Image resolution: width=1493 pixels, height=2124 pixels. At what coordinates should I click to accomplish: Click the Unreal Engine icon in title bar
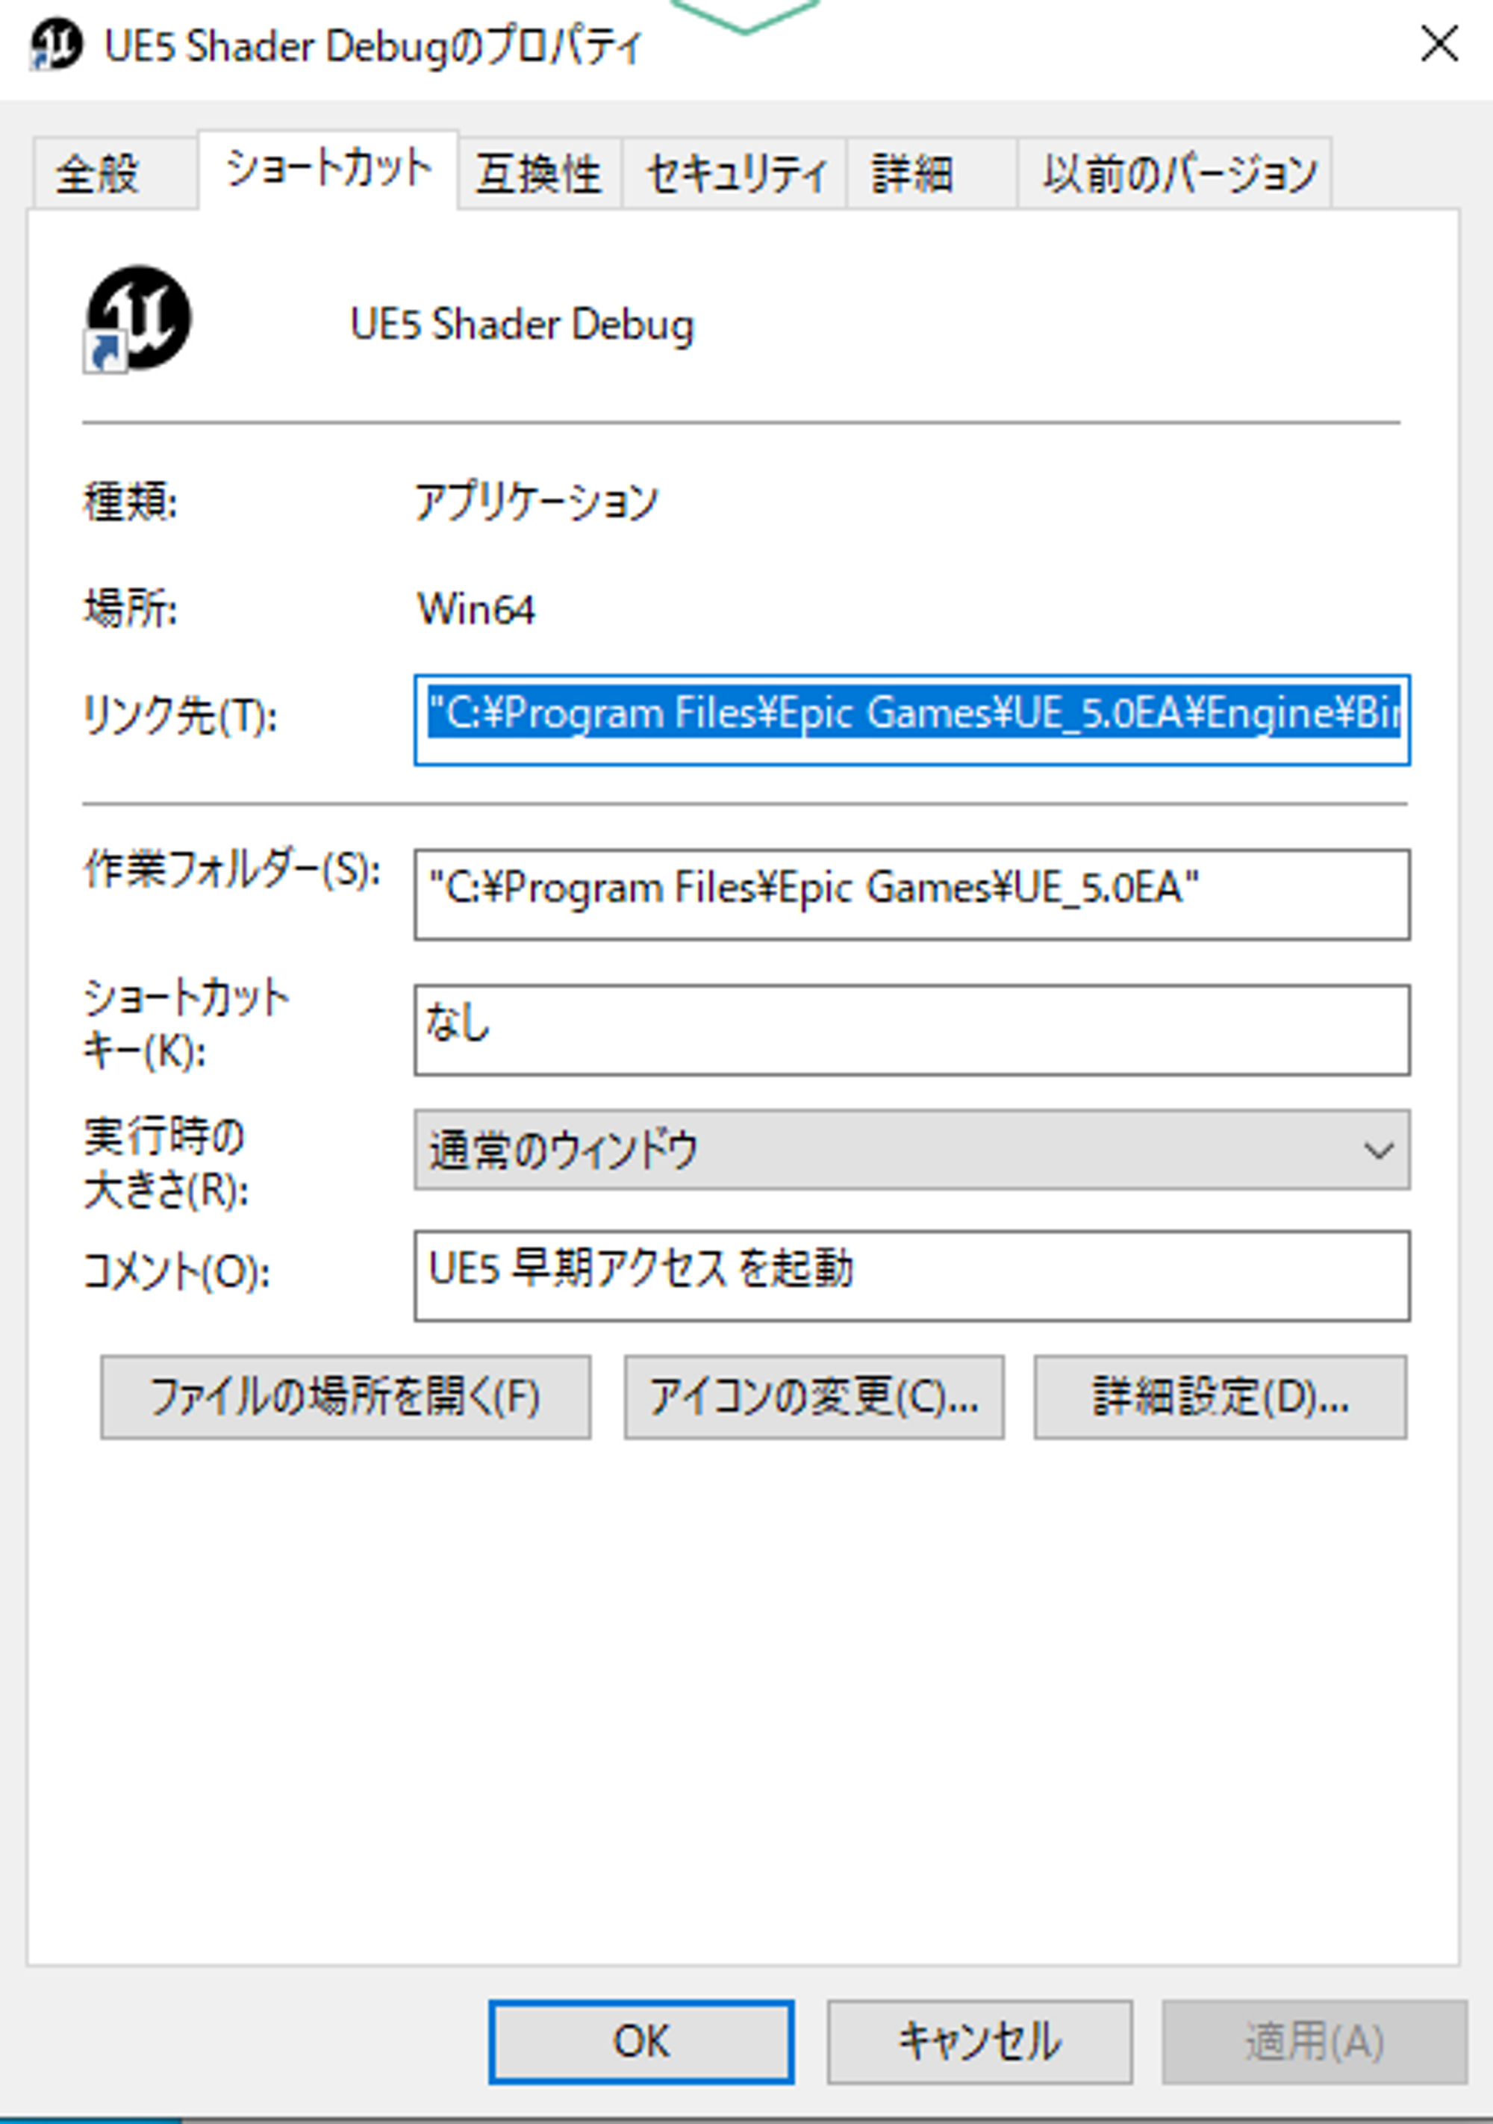pos(55,46)
